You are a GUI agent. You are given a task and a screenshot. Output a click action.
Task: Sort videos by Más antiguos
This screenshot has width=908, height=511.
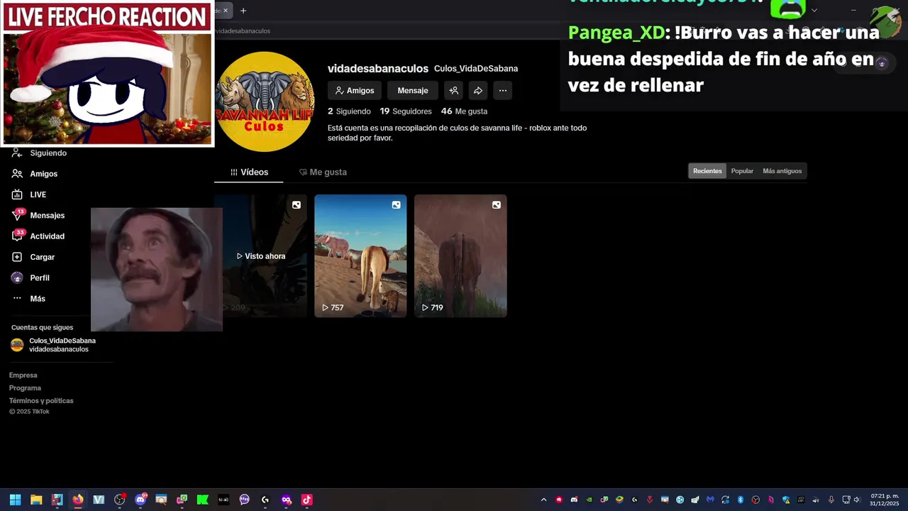pos(782,171)
